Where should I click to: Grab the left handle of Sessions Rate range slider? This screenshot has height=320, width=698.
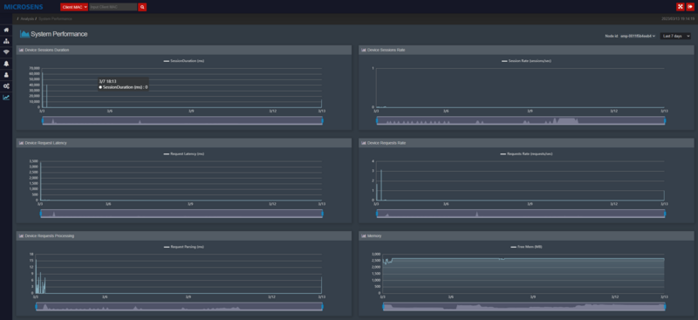coord(377,120)
